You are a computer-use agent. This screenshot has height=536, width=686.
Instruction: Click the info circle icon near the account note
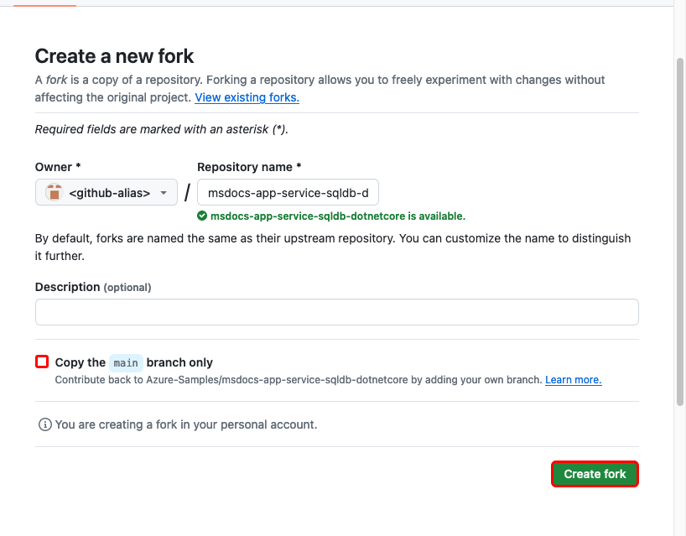click(x=44, y=424)
